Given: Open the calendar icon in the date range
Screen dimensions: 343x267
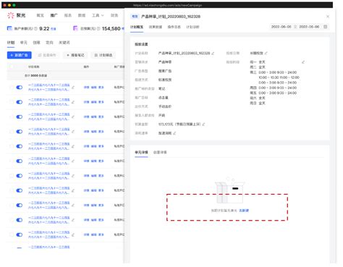Looking at the screenshot, I should click(x=325, y=27).
